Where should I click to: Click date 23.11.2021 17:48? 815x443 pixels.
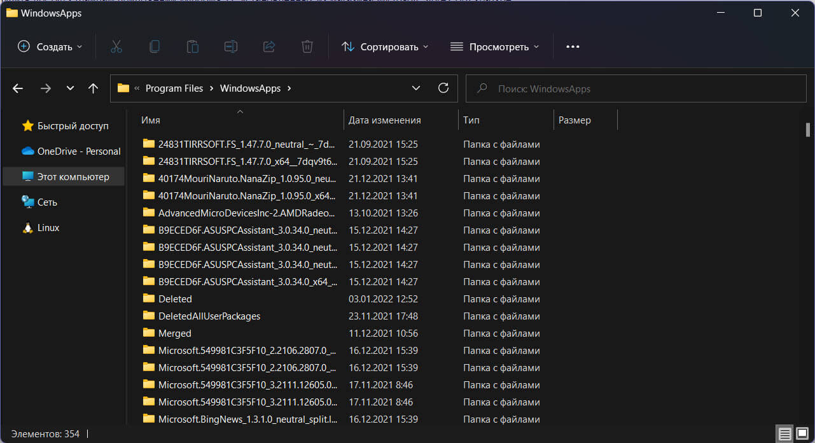pos(383,316)
